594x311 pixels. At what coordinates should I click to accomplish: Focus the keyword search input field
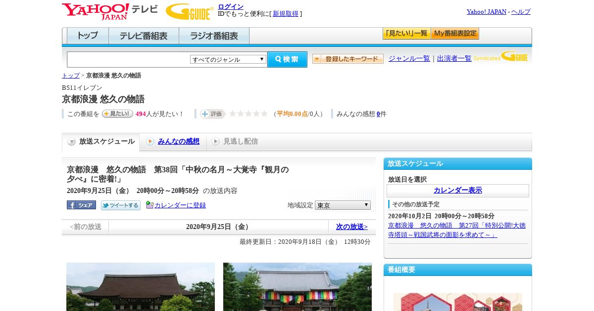[x=128, y=59]
